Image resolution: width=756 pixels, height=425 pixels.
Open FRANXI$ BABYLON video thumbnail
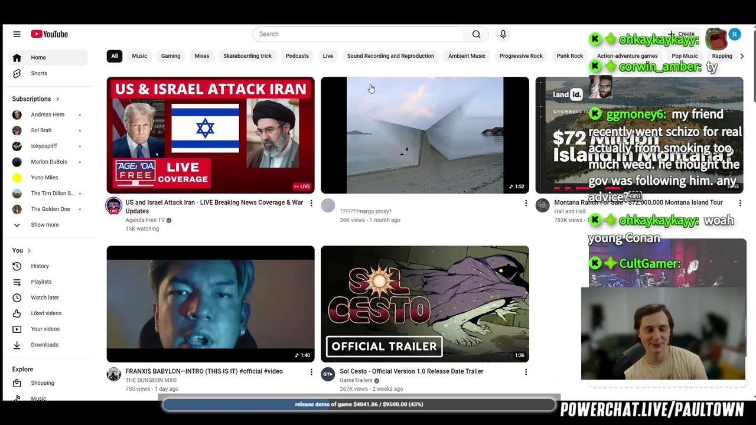point(210,304)
